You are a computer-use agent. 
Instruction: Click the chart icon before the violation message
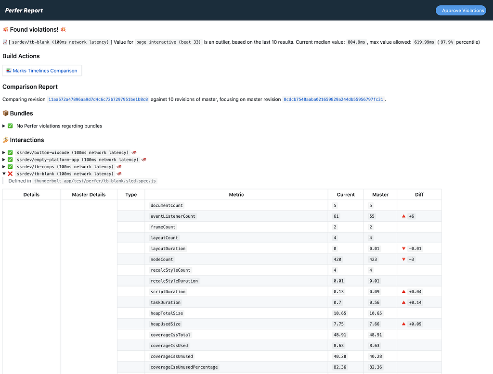(5, 42)
